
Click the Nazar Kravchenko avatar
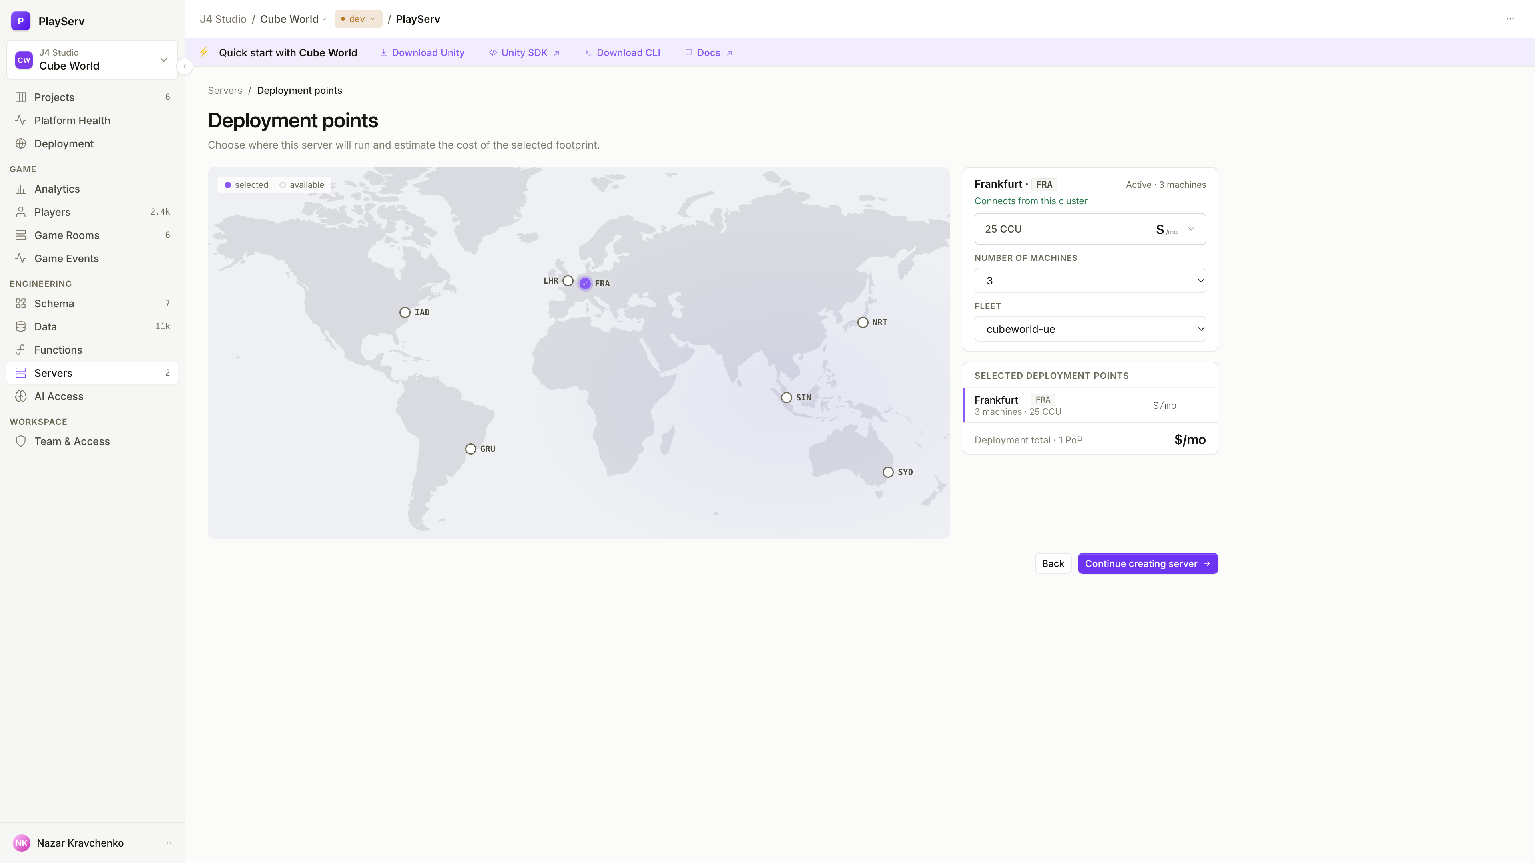(x=22, y=843)
